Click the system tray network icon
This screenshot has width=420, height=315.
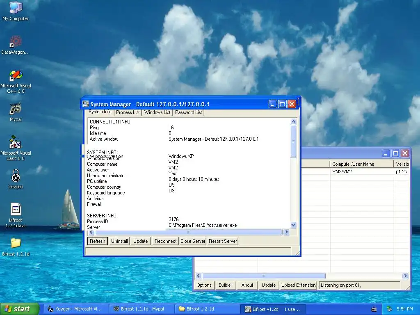coord(390,309)
